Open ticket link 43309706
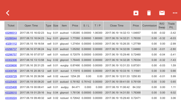This screenshot has height=101, width=181. [11, 71]
